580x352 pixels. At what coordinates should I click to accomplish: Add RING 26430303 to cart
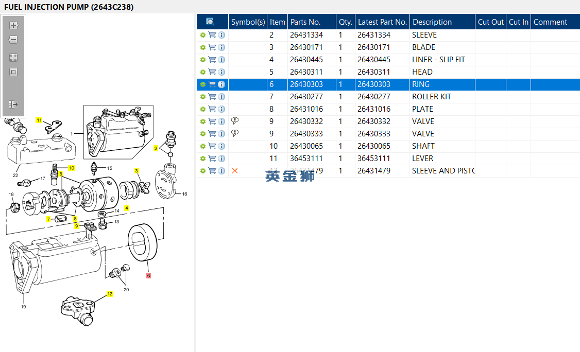coord(212,84)
